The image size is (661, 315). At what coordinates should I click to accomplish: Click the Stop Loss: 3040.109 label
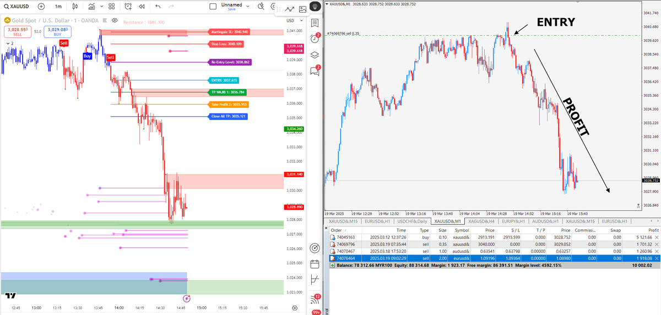pos(226,44)
